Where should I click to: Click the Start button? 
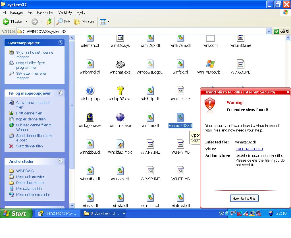16,214
